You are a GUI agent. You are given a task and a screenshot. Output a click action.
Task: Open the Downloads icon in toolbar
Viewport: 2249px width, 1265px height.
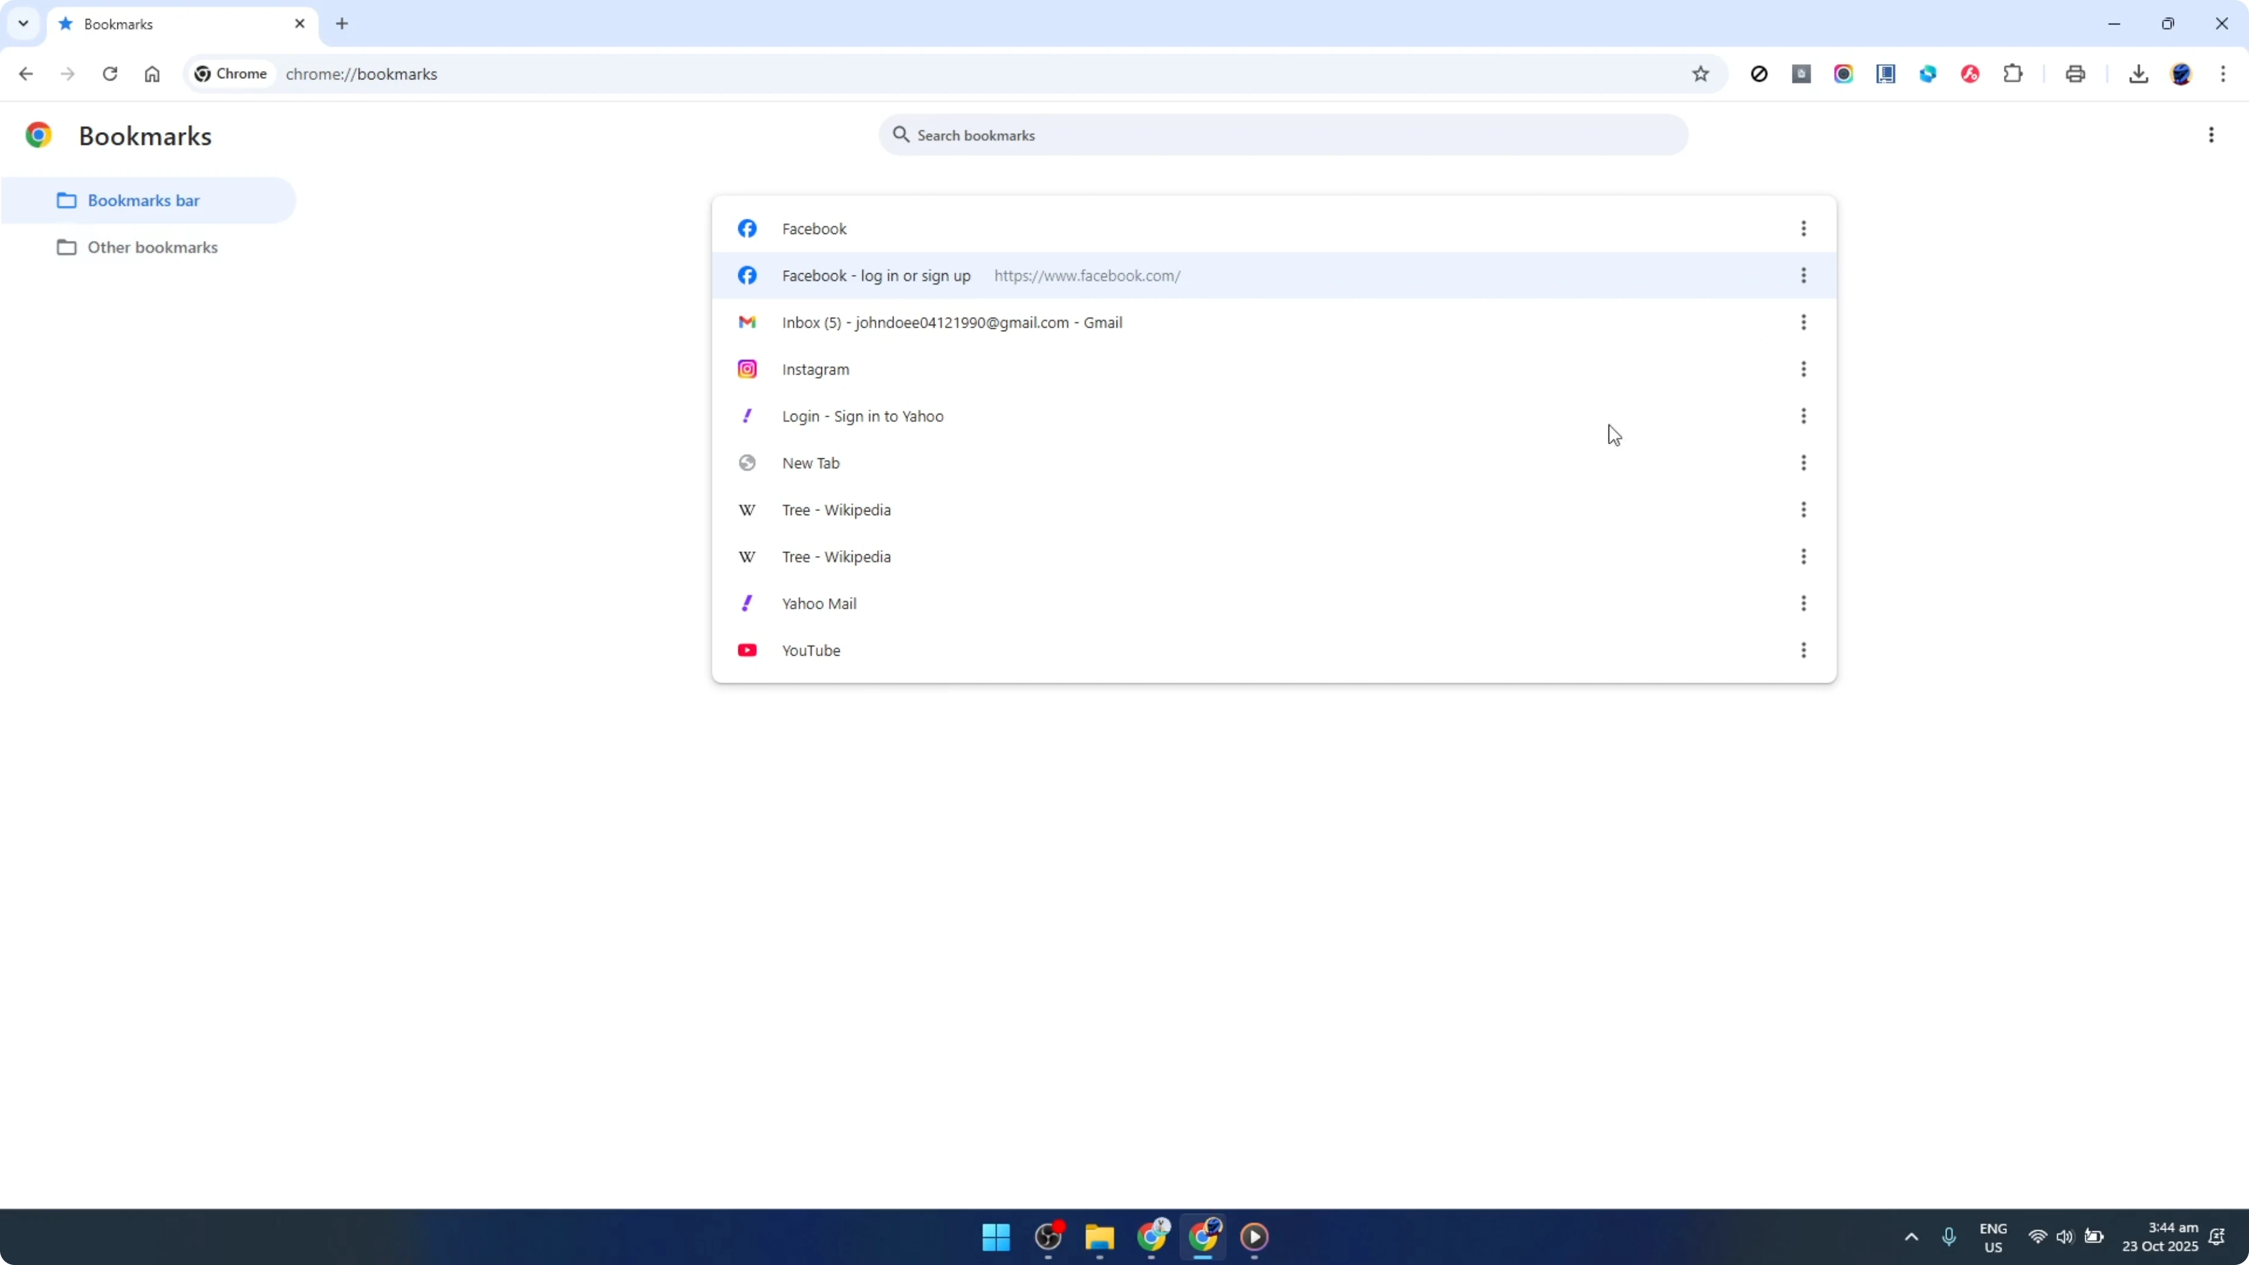(2138, 74)
